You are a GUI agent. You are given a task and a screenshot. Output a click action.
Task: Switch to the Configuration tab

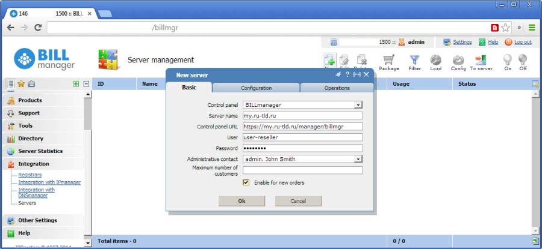tap(256, 88)
